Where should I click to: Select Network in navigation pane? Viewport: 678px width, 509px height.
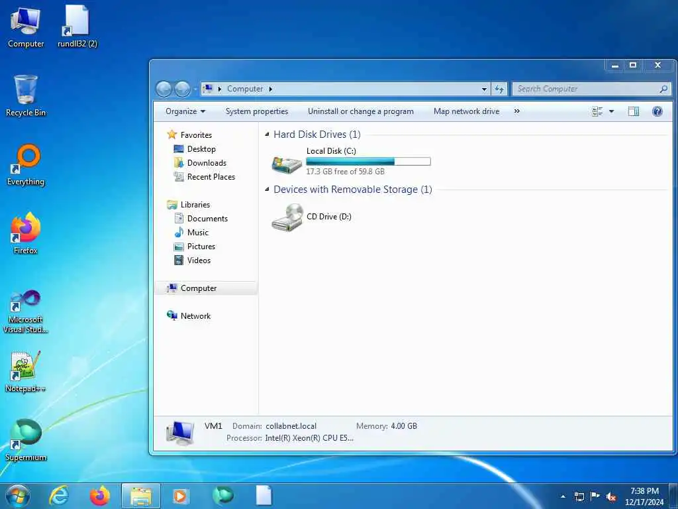(x=195, y=316)
